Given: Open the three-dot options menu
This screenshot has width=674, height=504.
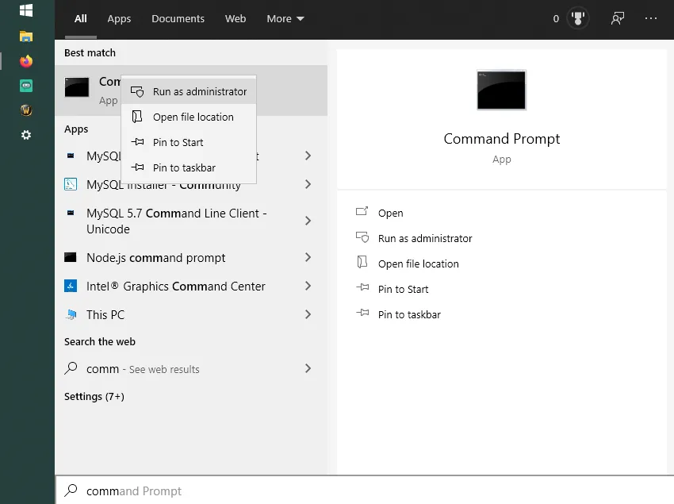Looking at the screenshot, I should [x=651, y=18].
